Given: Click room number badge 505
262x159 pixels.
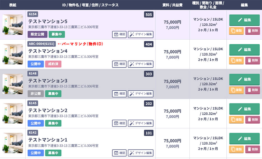Looking at the screenshot, I should (149, 15).
